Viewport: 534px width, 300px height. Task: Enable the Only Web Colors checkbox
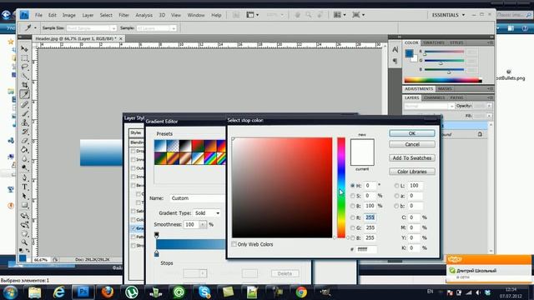click(234, 244)
